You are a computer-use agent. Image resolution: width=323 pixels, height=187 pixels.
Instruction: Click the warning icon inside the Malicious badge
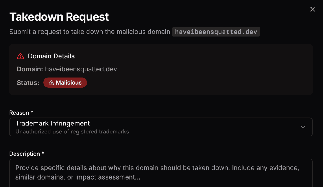(x=51, y=83)
